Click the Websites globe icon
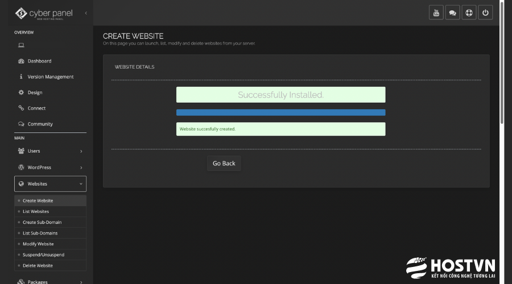Viewport: 512px width, 284px height. click(x=21, y=183)
